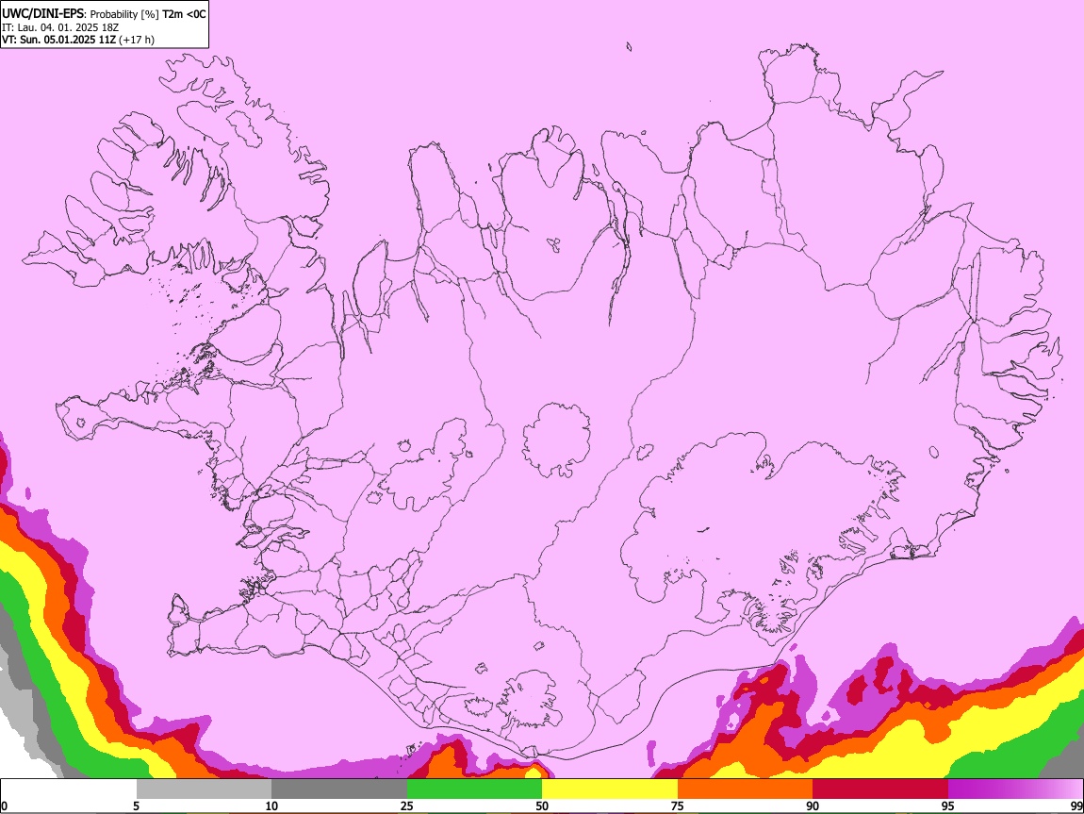Click legend tick label '0'
Screen dimensions: 1084x814
(x=4, y=806)
